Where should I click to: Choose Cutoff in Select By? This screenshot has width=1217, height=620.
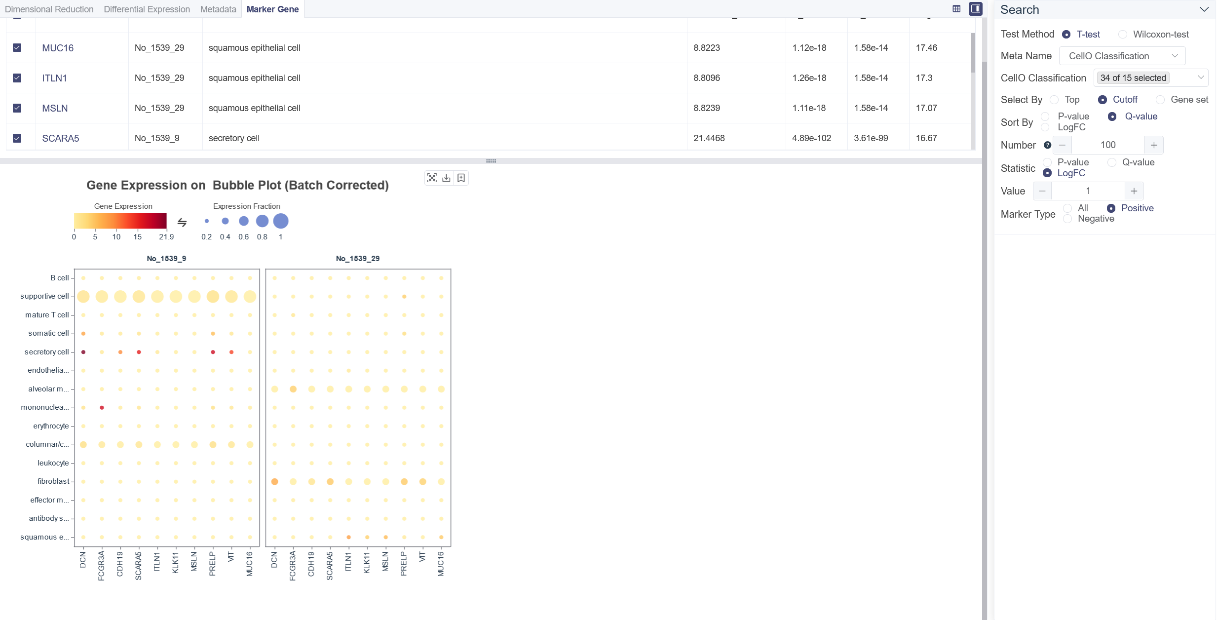1103,100
